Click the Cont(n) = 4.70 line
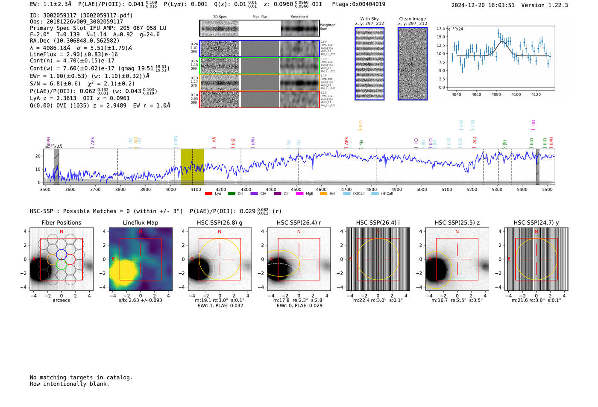The image size is (598, 407). click(72, 61)
